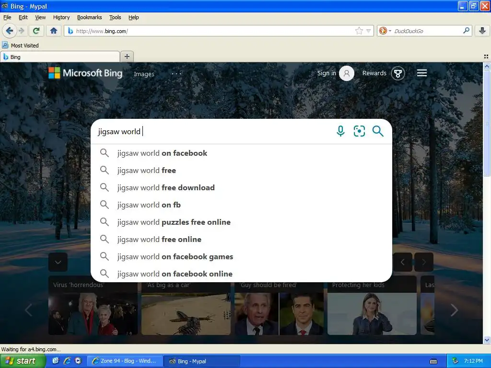Click the browser Back arrow button
The image size is (491, 368).
9,31
